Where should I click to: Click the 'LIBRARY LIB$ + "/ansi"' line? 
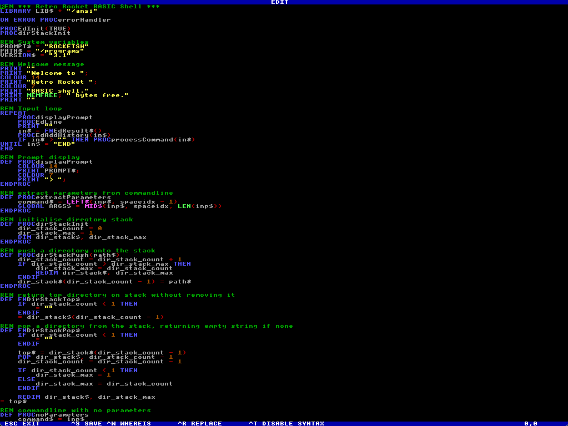click(x=49, y=11)
